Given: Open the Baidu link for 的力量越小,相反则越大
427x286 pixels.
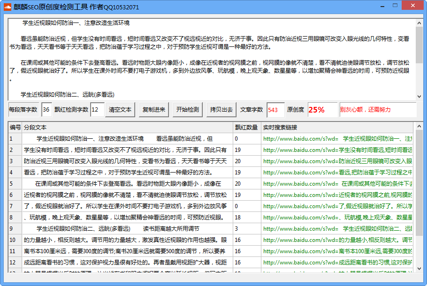Looking at the screenshot, I should click(337, 240).
